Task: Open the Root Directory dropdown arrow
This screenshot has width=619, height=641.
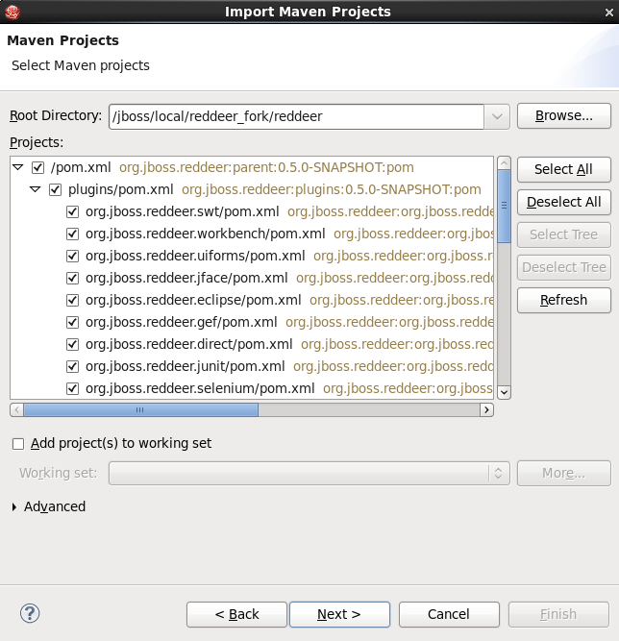Action: click(497, 116)
